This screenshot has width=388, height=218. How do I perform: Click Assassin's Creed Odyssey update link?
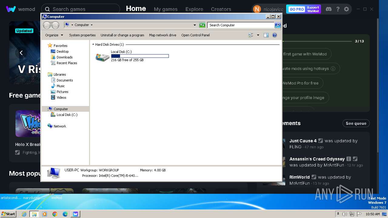[317, 159]
